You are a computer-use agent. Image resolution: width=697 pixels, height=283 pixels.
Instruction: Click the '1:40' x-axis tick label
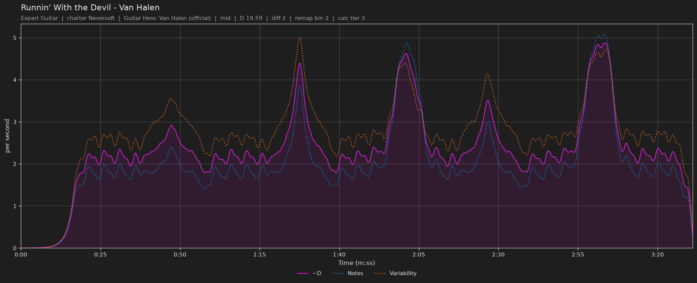point(339,254)
